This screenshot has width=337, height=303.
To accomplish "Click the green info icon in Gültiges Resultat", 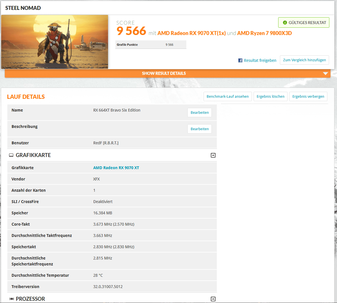I will 285,23.
